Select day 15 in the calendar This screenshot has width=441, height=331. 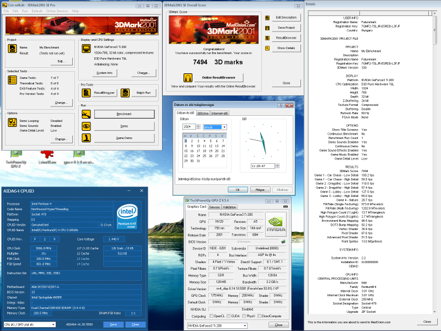tap(186, 151)
